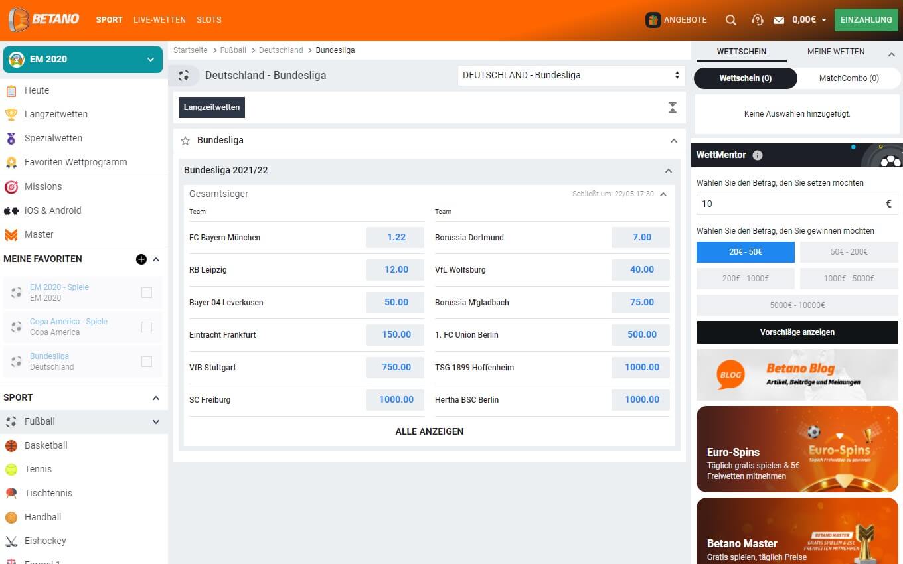Switch to MatchCombo (0) toggle
903x564 pixels.
pos(849,78)
